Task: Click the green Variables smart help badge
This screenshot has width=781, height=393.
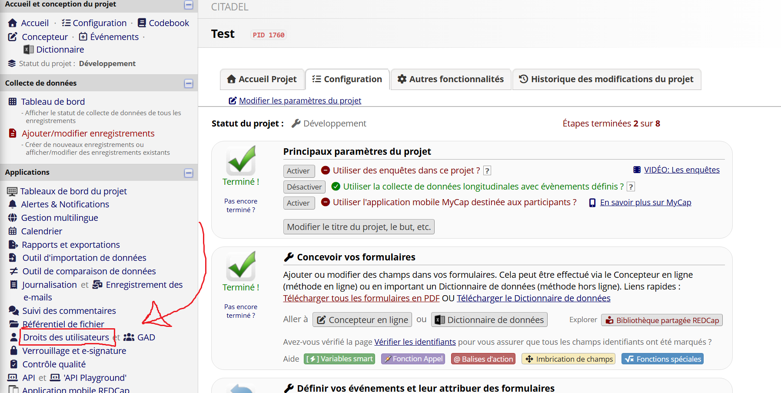Action: point(339,359)
